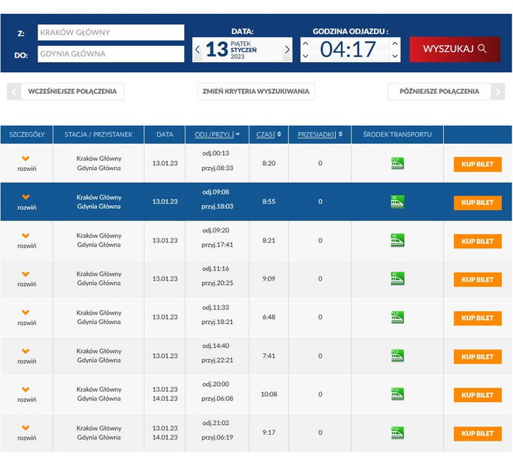Sort by Odj./Przyj. column header
The image size is (513, 456).
click(217, 134)
